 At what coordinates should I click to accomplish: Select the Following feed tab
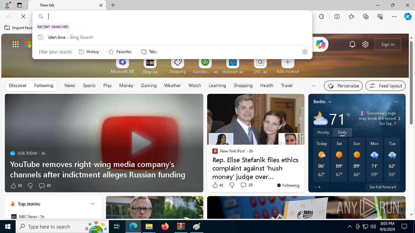coord(43,85)
